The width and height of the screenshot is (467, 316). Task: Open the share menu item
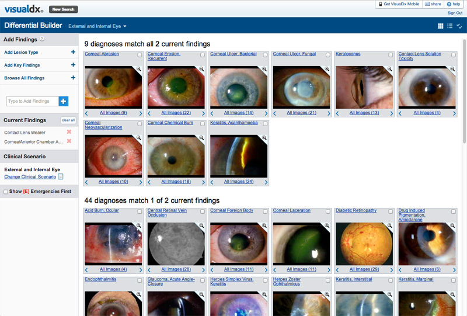(433, 4)
